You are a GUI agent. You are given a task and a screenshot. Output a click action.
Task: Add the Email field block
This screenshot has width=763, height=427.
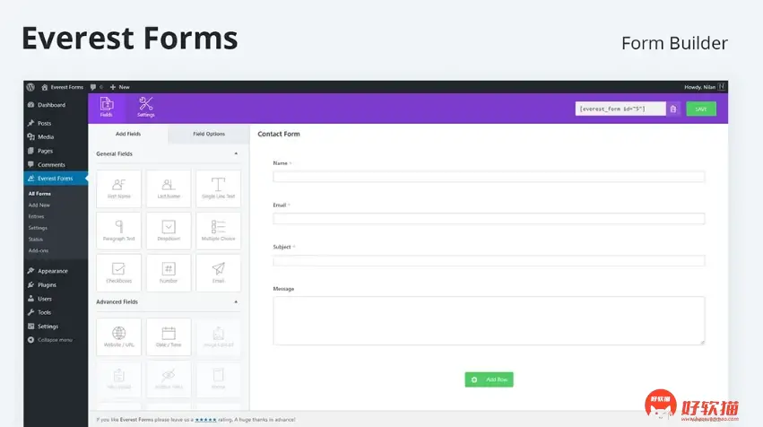[x=218, y=272]
